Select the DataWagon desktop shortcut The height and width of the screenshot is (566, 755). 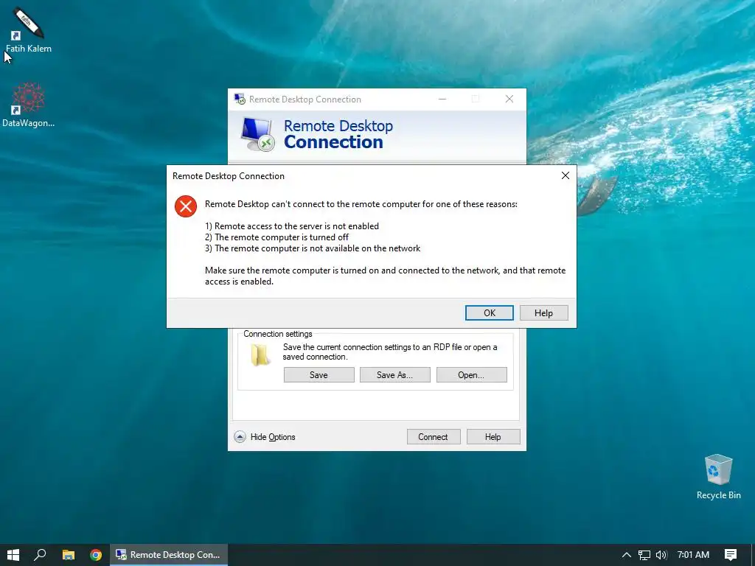28,105
